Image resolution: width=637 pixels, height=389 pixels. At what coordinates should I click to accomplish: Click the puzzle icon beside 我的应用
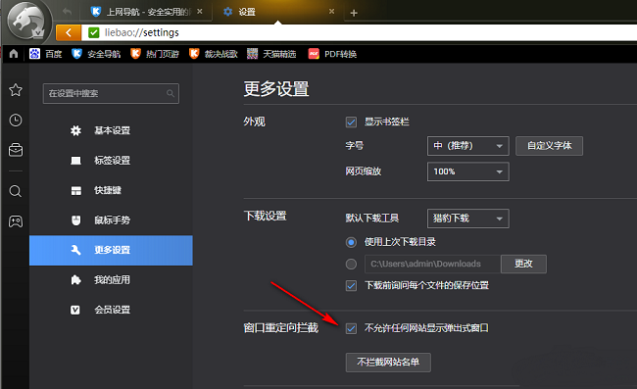76,280
